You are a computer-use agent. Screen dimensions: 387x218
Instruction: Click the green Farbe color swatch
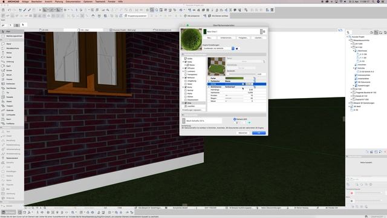click(x=234, y=78)
